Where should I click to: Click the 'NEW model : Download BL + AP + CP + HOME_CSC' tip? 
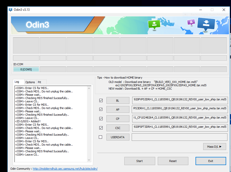click(x=140, y=89)
